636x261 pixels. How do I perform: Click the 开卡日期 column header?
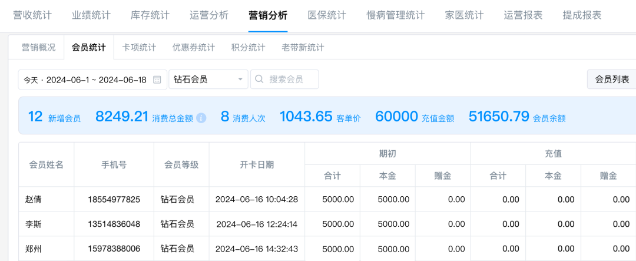pyautogui.click(x=257, y=164)
